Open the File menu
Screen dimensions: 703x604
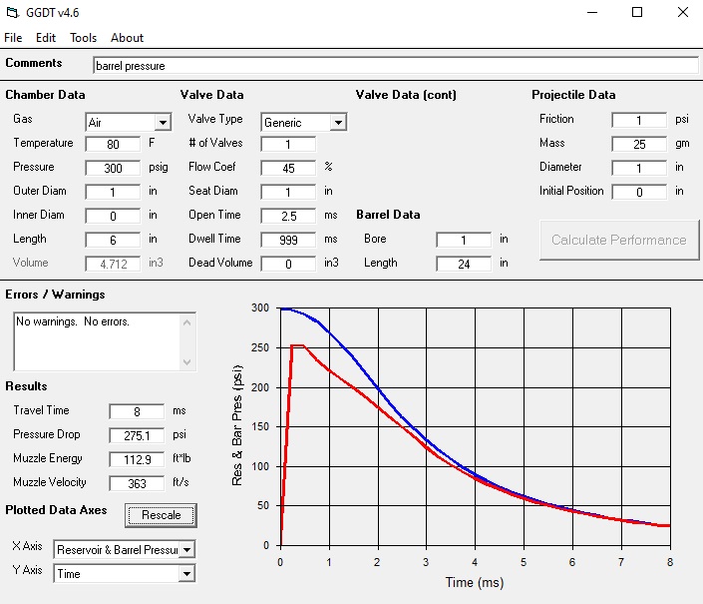[x=13, y=38]
